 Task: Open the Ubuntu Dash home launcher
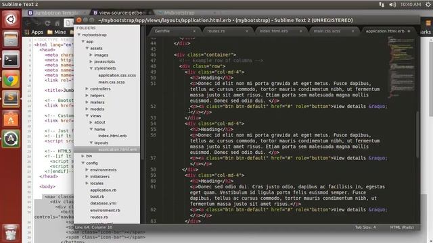(x=11, y=20)
